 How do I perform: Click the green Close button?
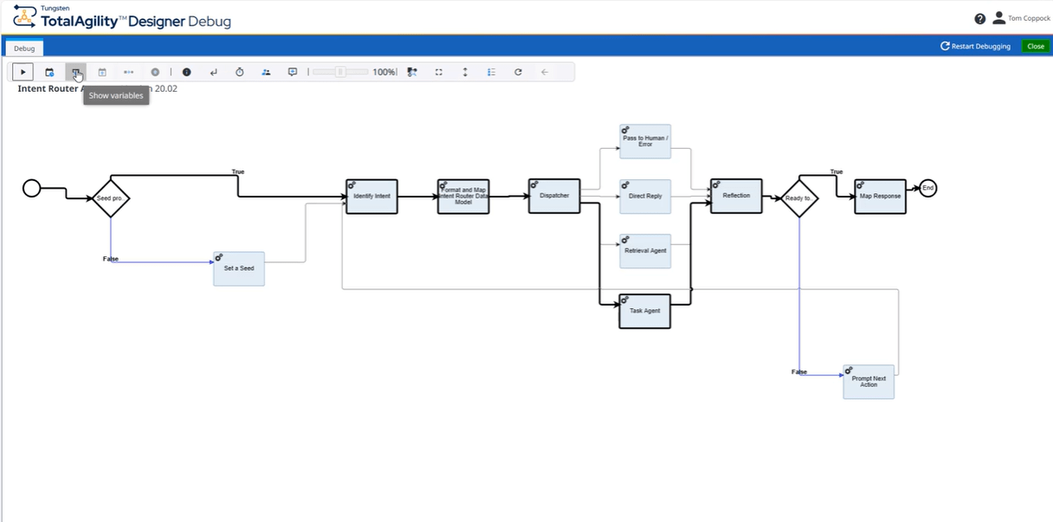pyautogui.click(x=1035, y=46)
